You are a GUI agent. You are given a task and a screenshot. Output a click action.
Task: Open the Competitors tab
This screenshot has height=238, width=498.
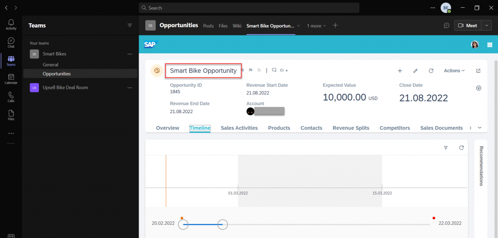pos(395,128)
